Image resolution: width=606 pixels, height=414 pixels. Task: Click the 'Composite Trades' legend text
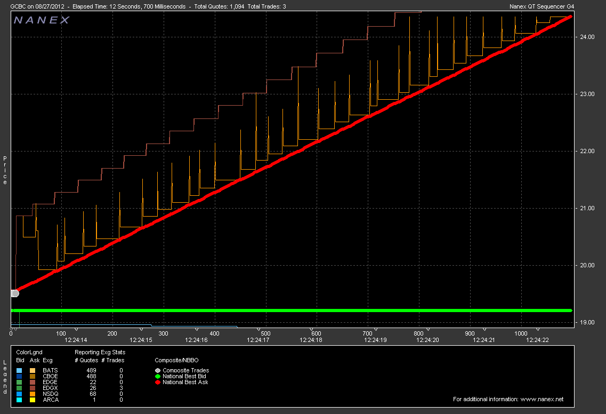click(x=186, y=371)
